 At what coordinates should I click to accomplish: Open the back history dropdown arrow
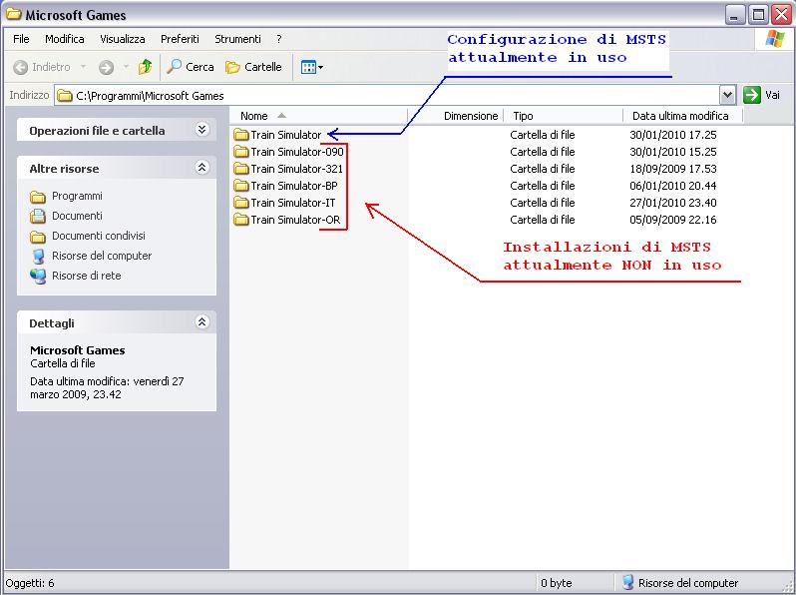pyautogui.click(x=83, y=67)
